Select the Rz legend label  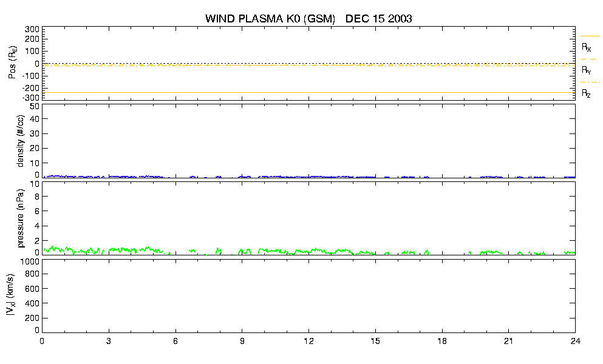coord(586,93)
